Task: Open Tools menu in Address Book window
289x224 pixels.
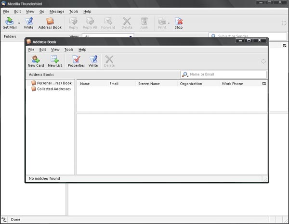Action: point(69,50)
